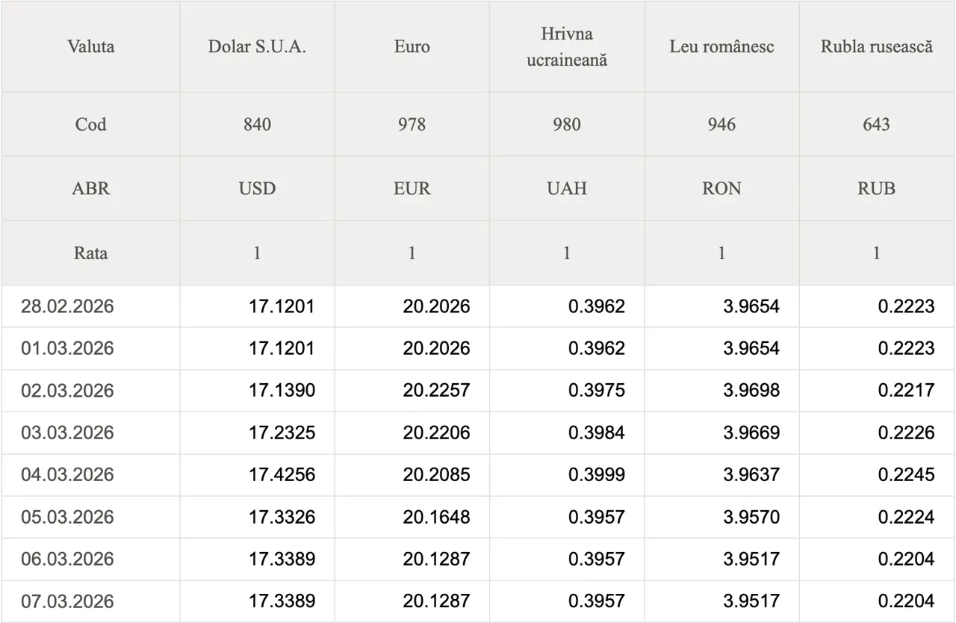Click the UAH rate 0.3999
This screenshot has width=956, height=623.
596,475
